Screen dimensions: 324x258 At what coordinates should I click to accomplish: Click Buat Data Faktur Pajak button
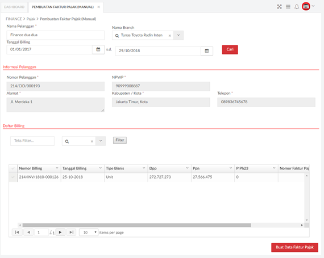click(x=294, y=247)
